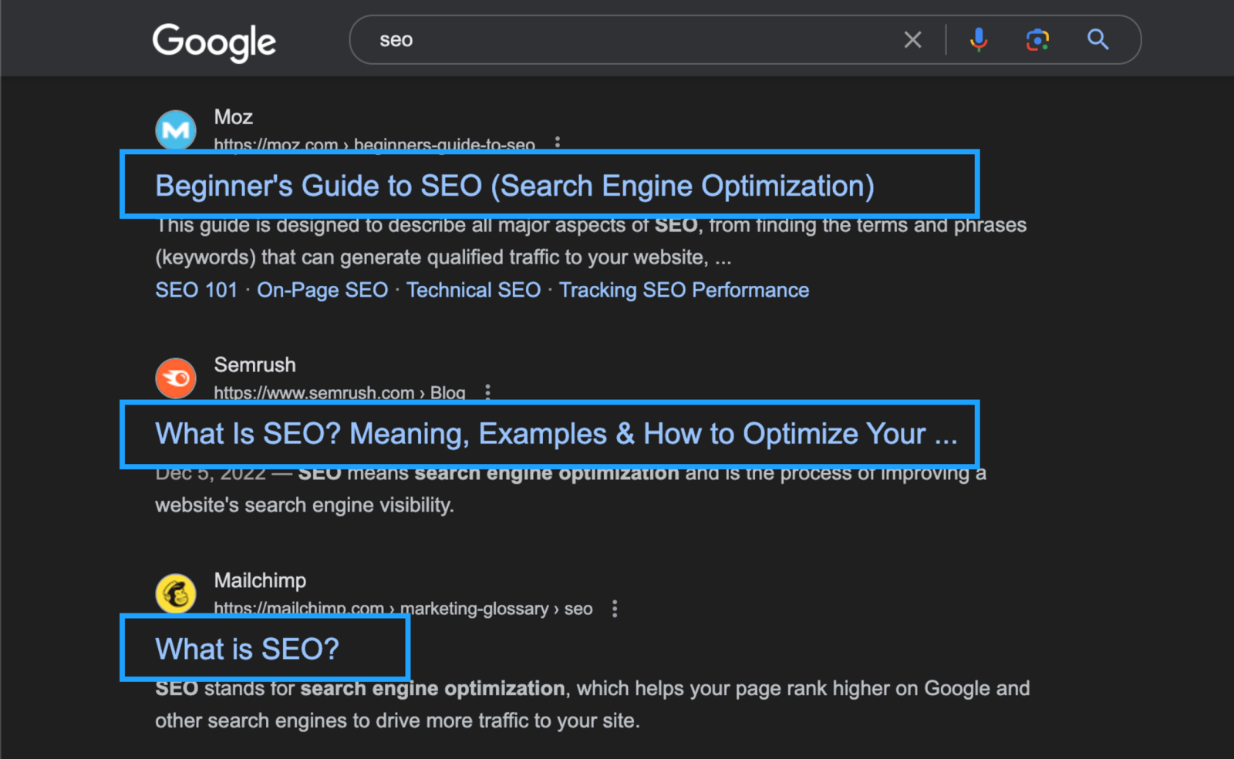Click the Technical SEO sitelink

point(474,290)
